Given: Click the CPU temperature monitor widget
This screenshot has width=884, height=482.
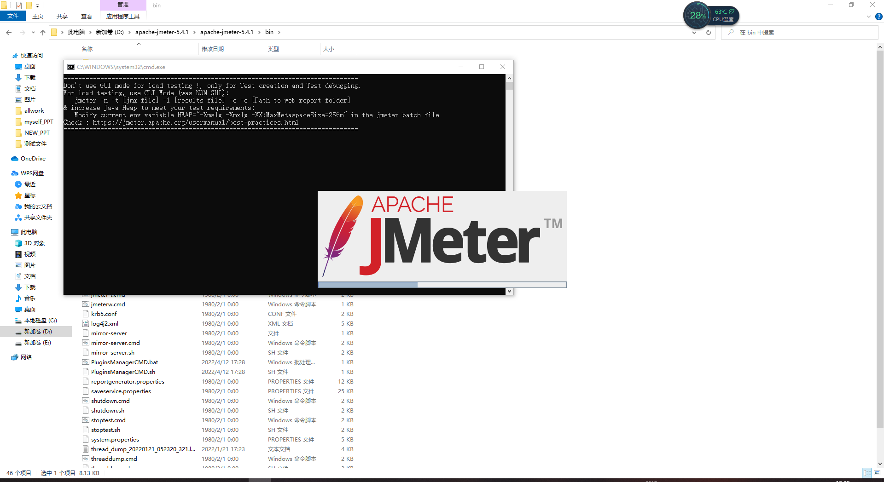Looking at the screenshot, I should click(x=711, y=15).
